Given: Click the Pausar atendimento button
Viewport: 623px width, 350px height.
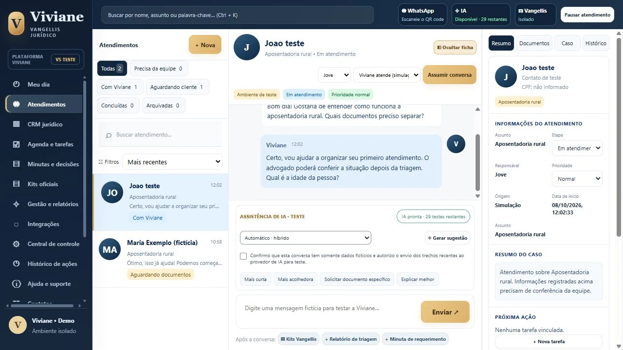Looking at the screenshot, I should 587,15.
